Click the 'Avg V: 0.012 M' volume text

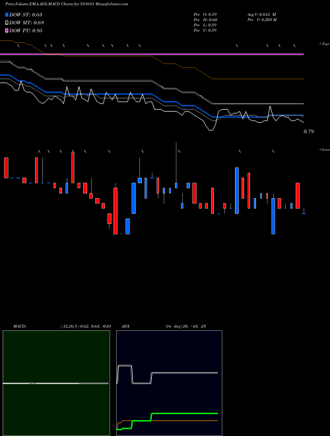pos(261,15)
